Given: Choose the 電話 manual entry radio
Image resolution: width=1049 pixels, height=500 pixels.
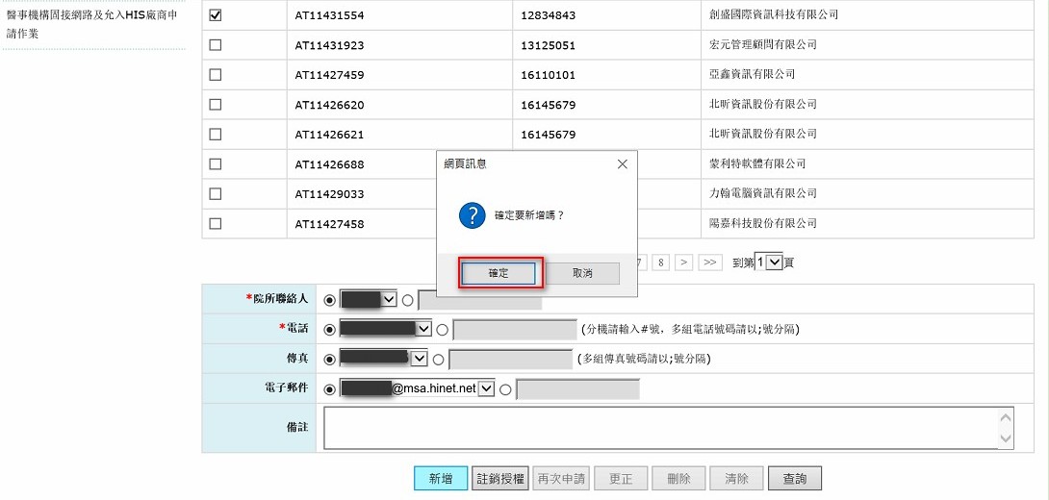Looking at the screenshot, I should (442, 330).
